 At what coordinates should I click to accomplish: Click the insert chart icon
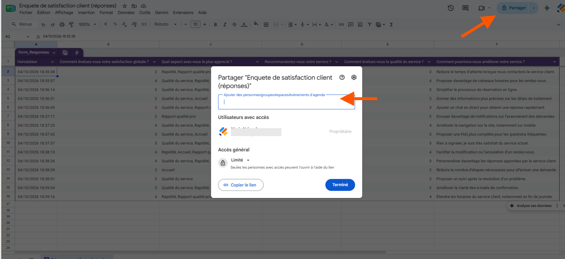pos(360,25)
